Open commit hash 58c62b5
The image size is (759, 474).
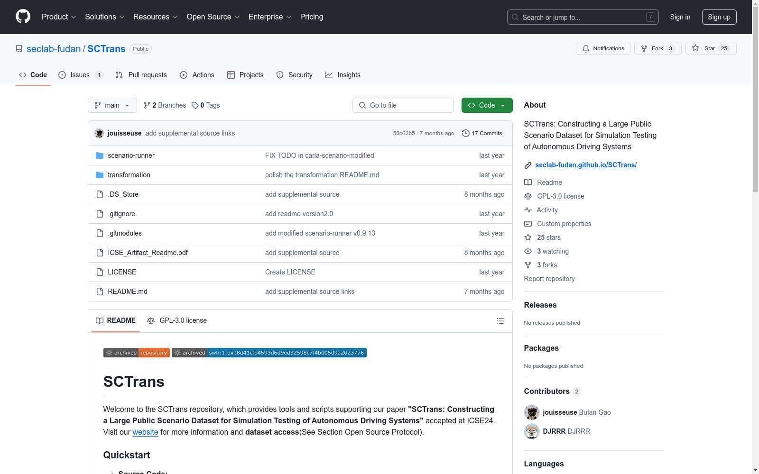coord(404,133)
